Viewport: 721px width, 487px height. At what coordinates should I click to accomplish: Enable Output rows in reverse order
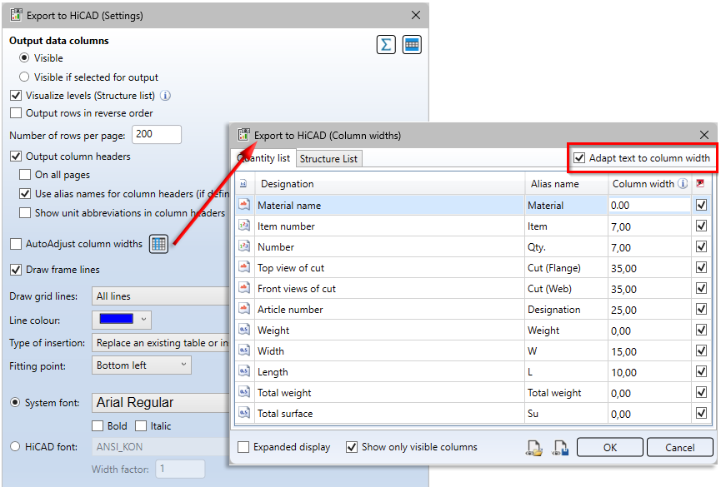click(16, 113)
